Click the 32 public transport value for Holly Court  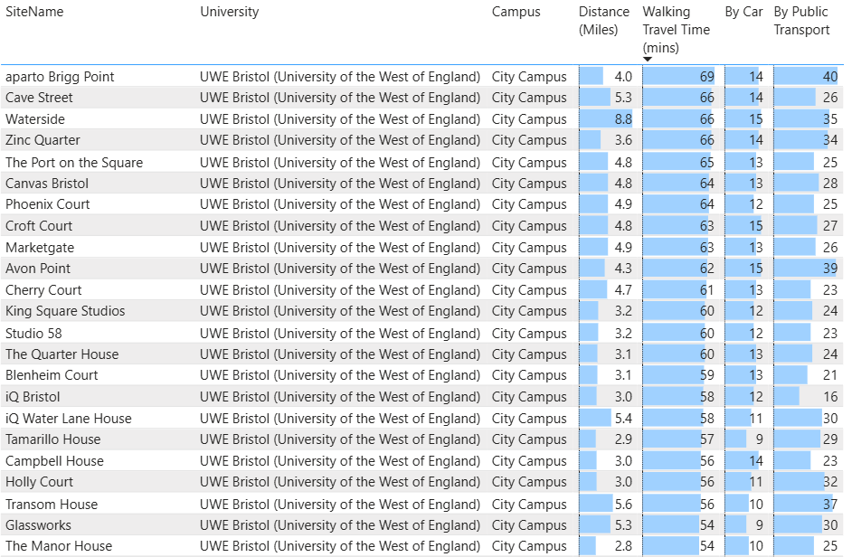830,482
